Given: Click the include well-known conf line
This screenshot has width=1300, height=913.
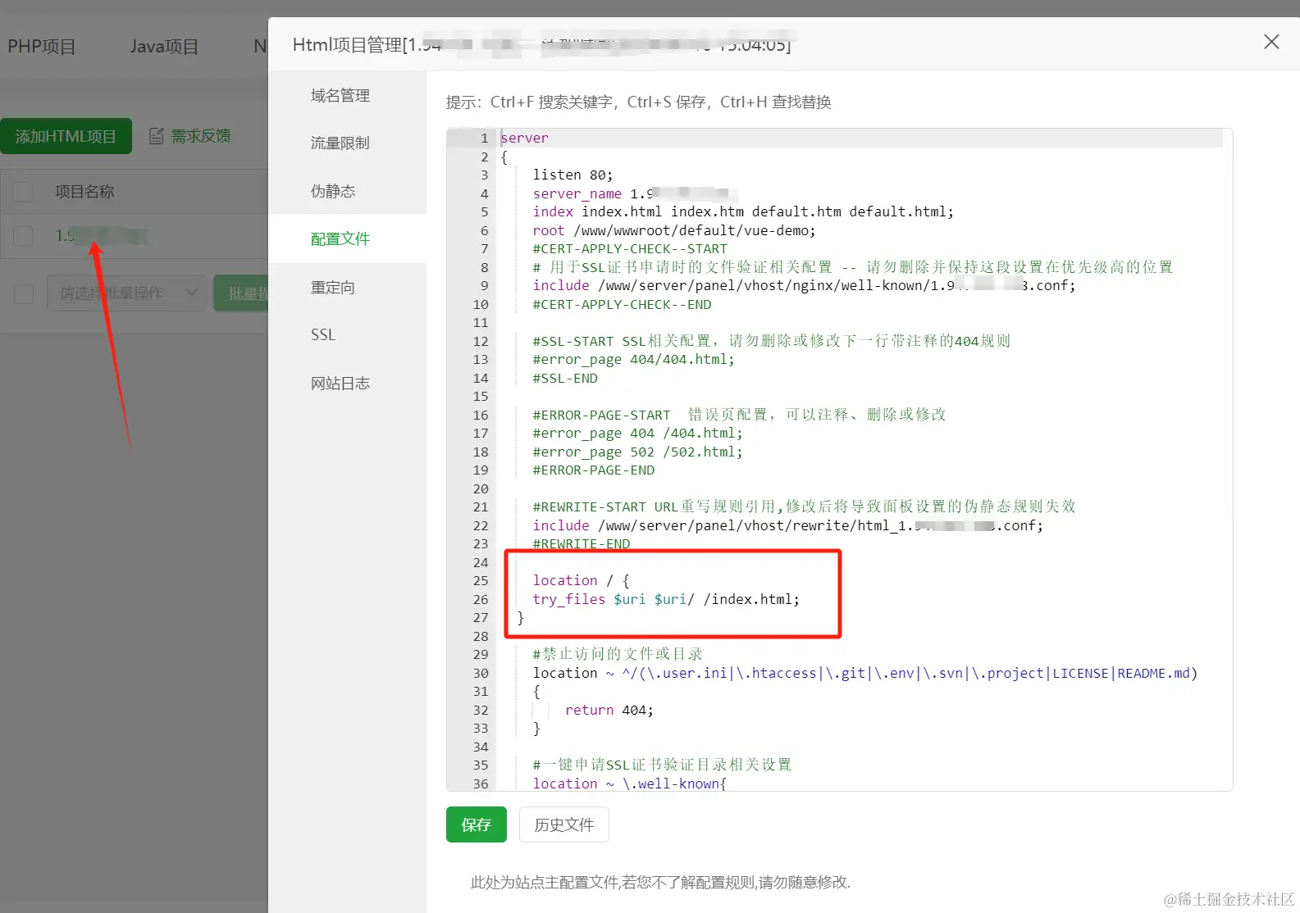Looking at the screenshot, I should coord(804,285).
